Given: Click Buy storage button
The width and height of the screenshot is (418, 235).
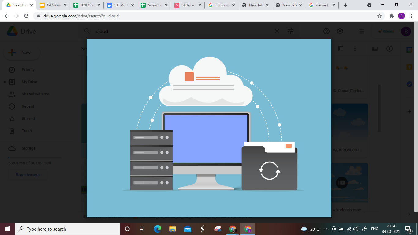Looking at the screenshot, I should click(28, 175).
